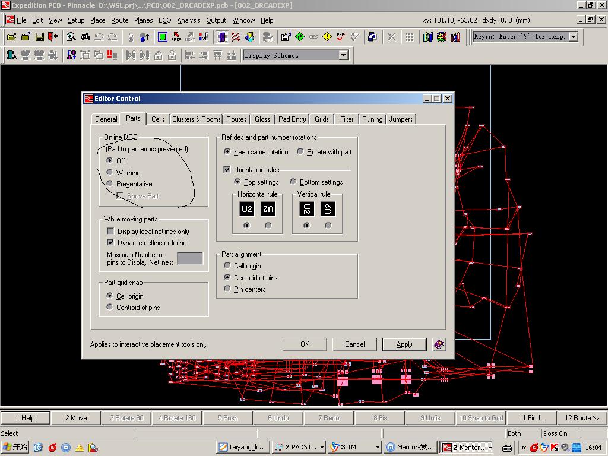Click the binoculars Find icon
This screenshot has height=456, width=608.
tap(85, 37)
